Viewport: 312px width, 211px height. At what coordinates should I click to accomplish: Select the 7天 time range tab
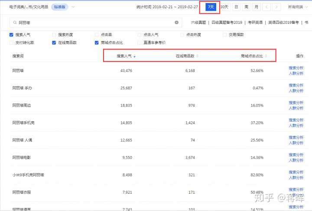211,7
